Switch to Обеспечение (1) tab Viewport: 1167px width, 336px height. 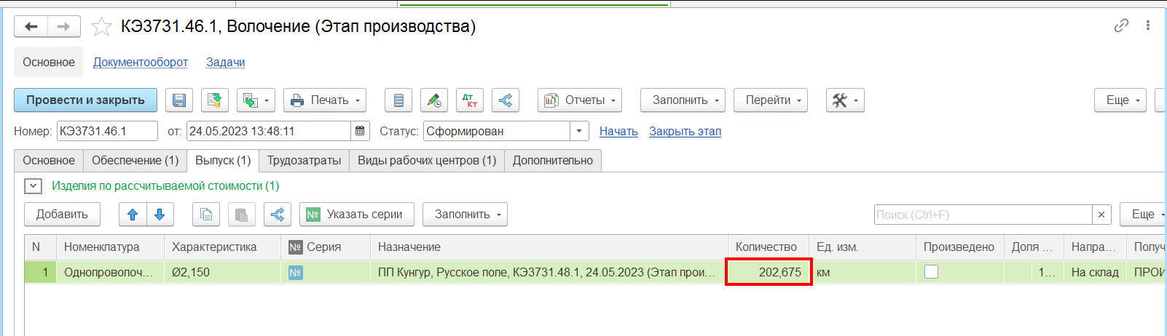135,161
